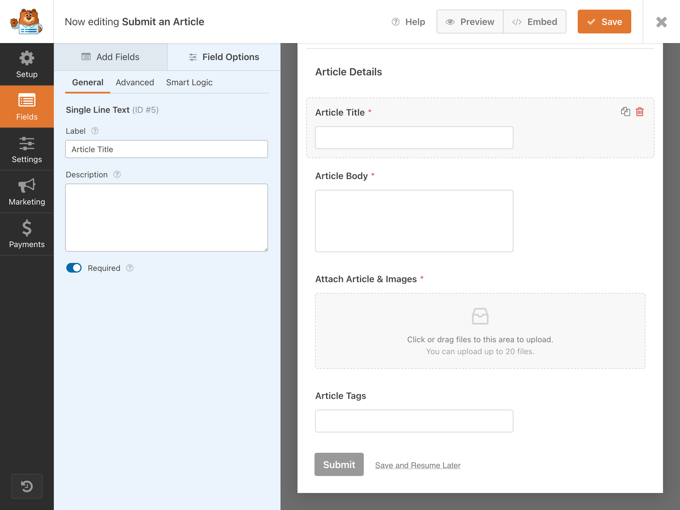Open the Settings sliders panel

pos(27,149)
